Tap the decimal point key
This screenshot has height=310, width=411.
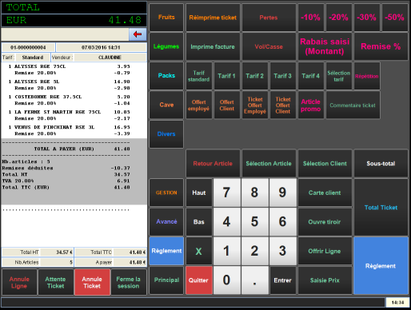[x=255, y=280]
